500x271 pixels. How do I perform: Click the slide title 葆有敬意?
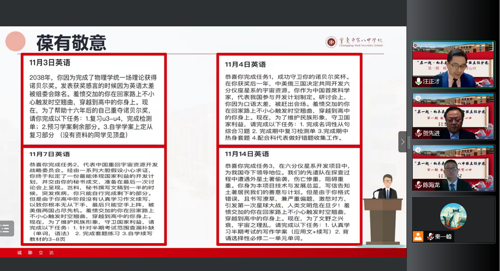71,43
